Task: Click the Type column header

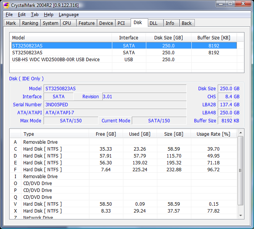Action: (55, 134)
